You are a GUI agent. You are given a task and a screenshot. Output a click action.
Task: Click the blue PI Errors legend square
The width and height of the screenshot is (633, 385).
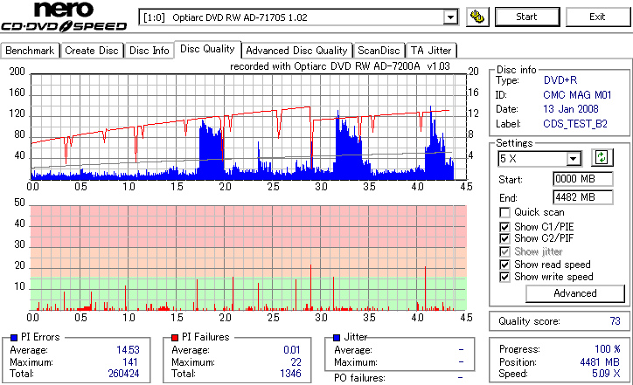(14, 338)
